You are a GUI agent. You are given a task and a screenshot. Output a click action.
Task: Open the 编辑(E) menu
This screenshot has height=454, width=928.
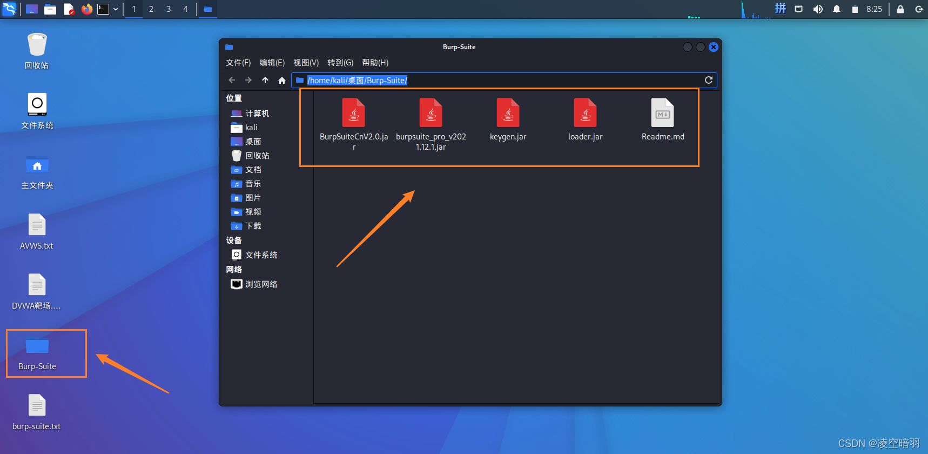(x=272, y=63)
